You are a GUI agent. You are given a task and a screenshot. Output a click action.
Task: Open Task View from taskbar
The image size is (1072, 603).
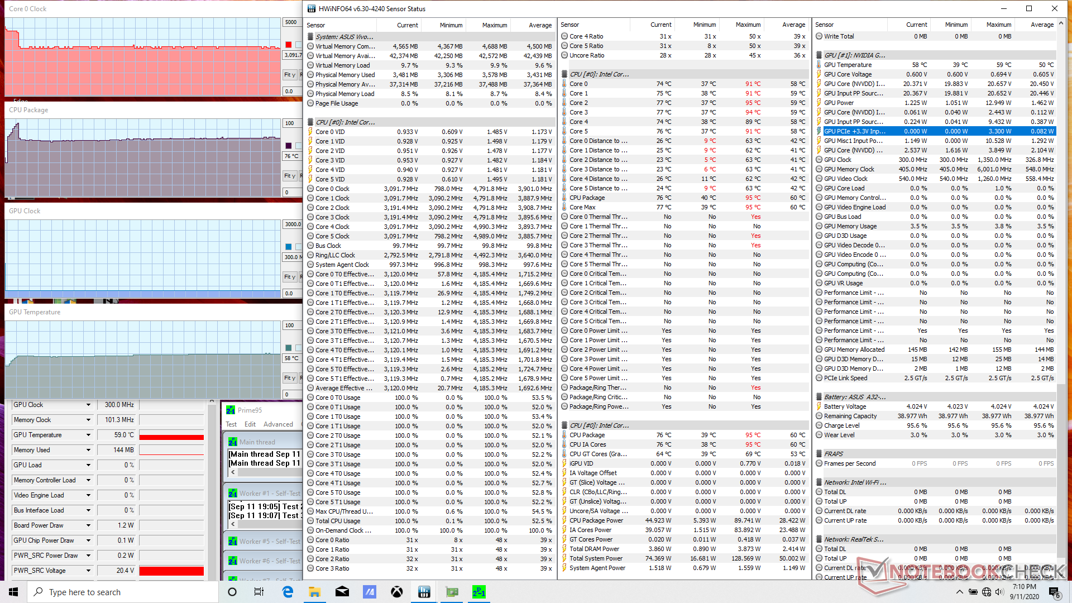(259, 592)
